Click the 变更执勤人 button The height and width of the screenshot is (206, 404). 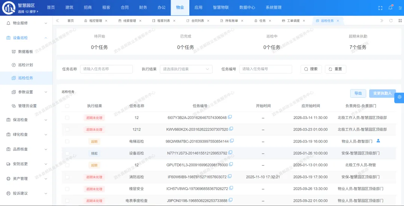[382, 93]
